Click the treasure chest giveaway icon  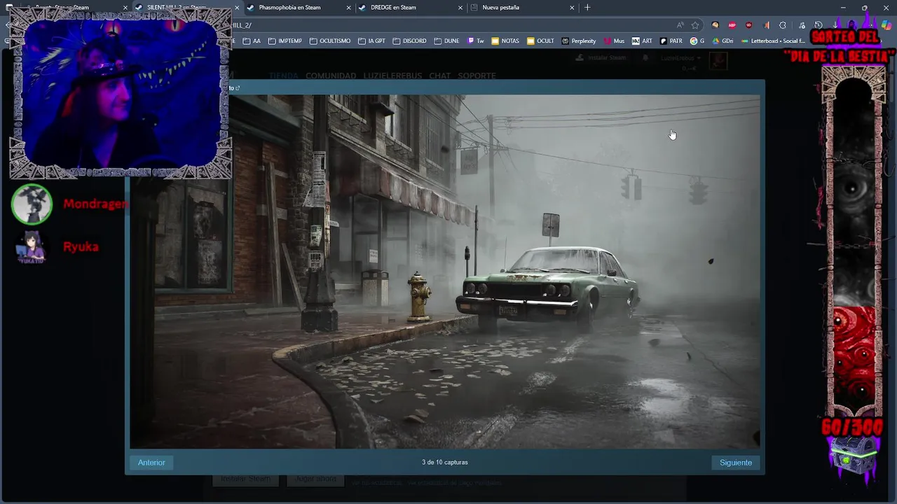tap(853, 456)
